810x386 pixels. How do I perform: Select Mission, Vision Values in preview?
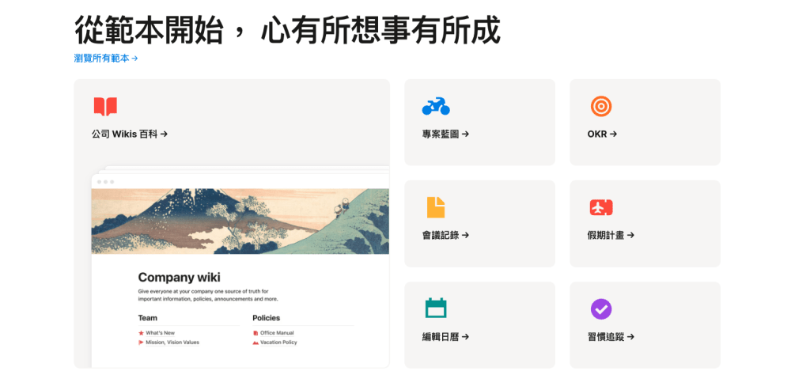tap(172, 342)
